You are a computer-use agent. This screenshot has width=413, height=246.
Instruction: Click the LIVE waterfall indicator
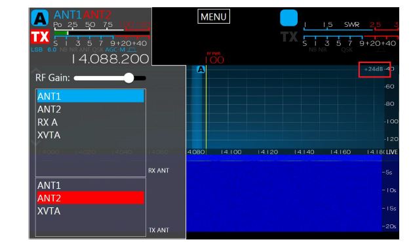[x=391, y=152]
